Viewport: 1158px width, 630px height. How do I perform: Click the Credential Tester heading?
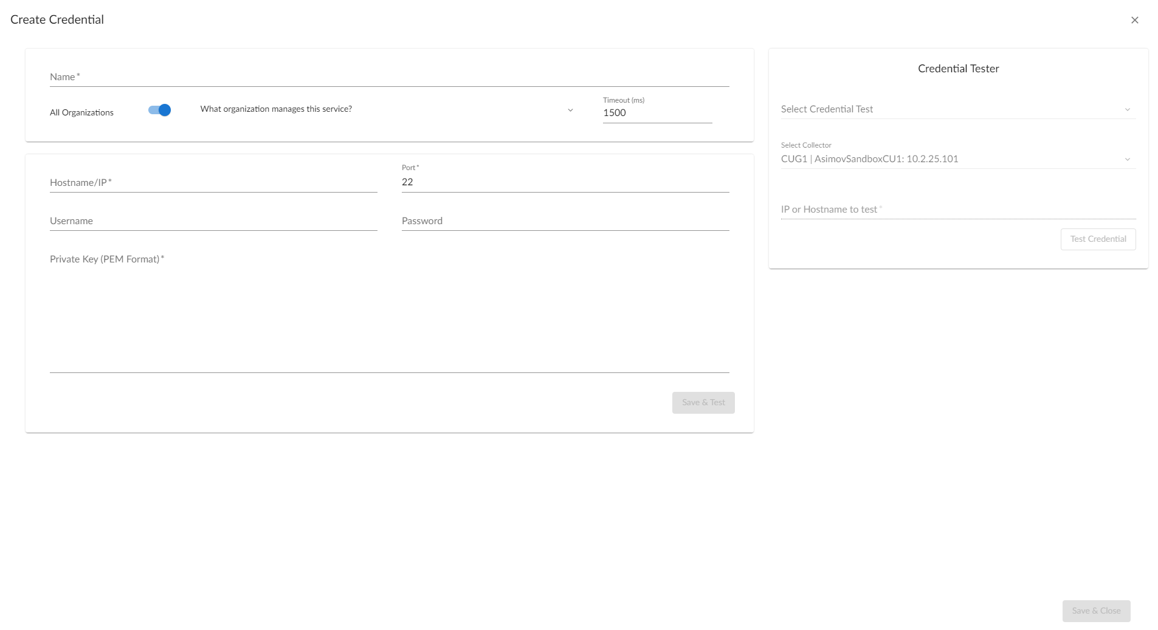[x=958, y=69]
